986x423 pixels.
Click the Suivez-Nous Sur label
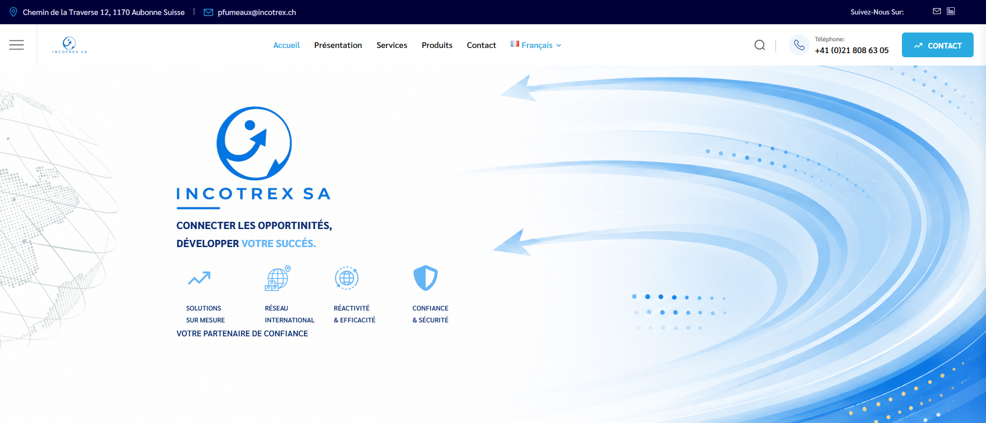[x=877, y=12]
